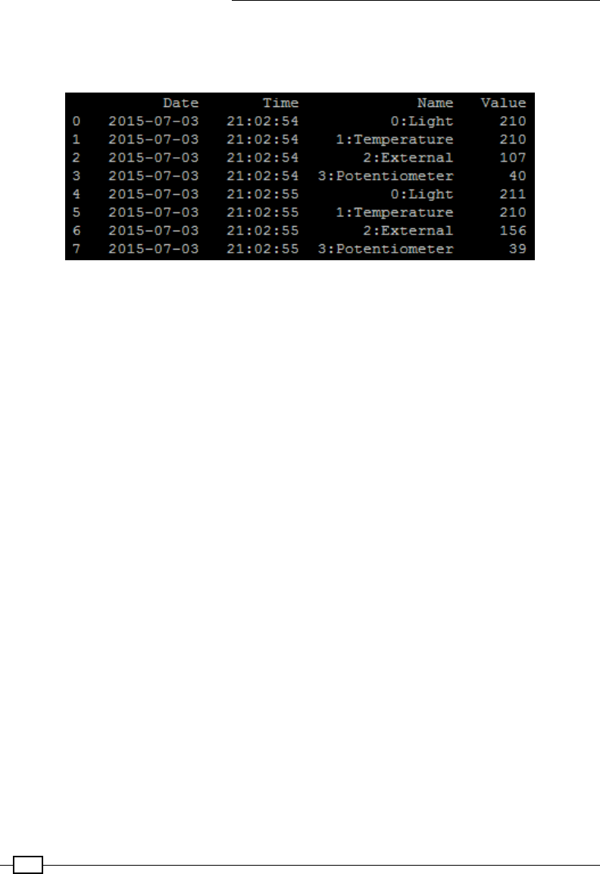Click the value 39 in the last row
This screenshot has width=600, height=874.
point(517,249)
